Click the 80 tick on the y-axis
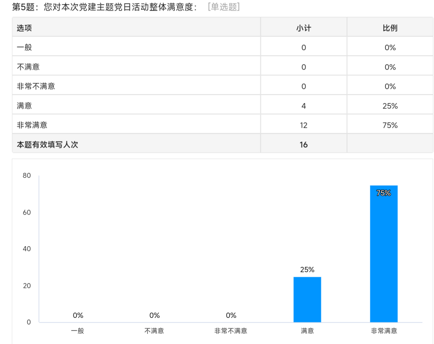 27,176
